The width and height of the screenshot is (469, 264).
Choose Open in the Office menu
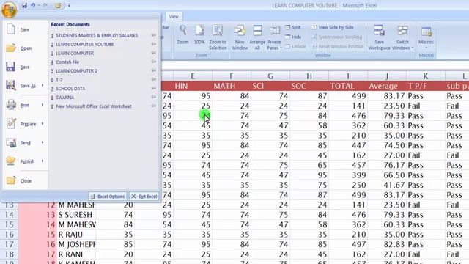click(24, 48)
